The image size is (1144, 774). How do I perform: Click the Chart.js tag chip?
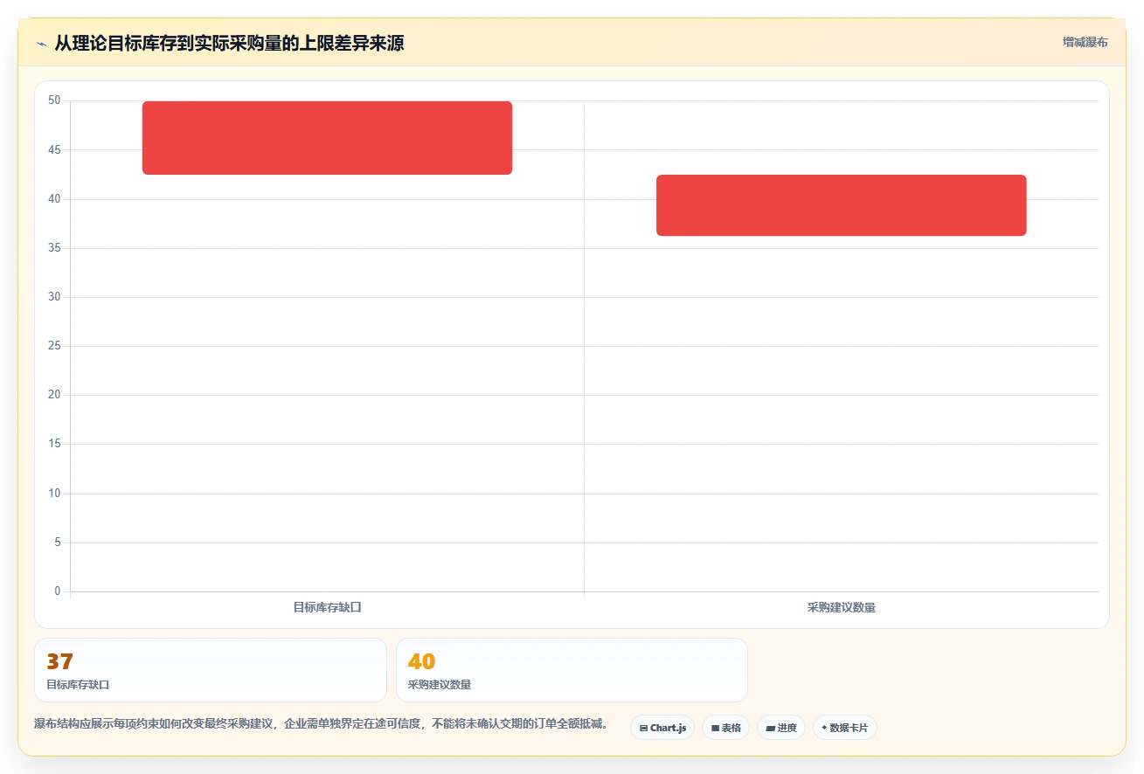[662, 728]
